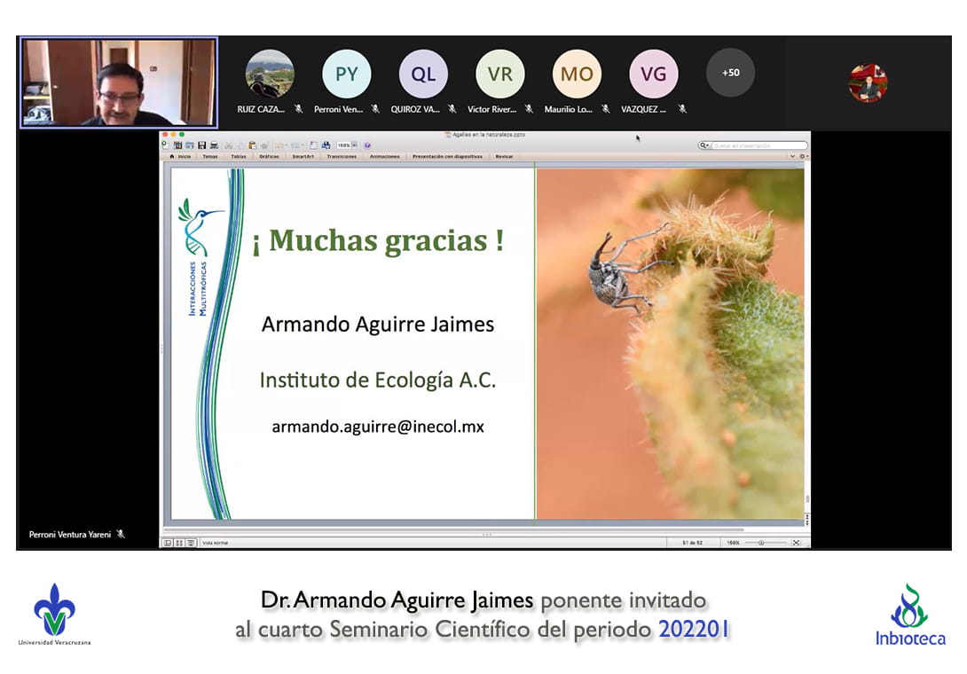Viewport: 967px width, 674px height.
Task: Click the Cut scissors icon
Action: (229, 145)
